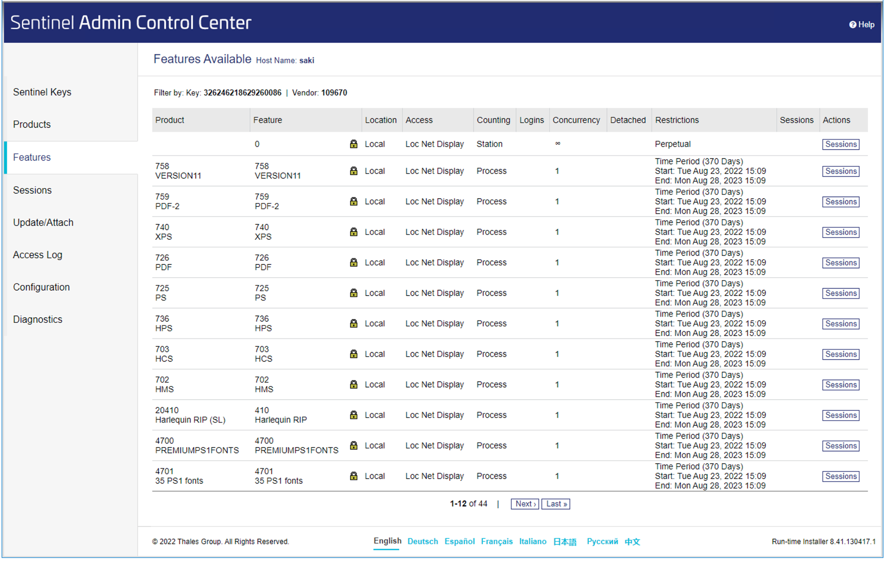Click the Help question mark icon
The image size is (885, 561).
[x=852, y=25]
